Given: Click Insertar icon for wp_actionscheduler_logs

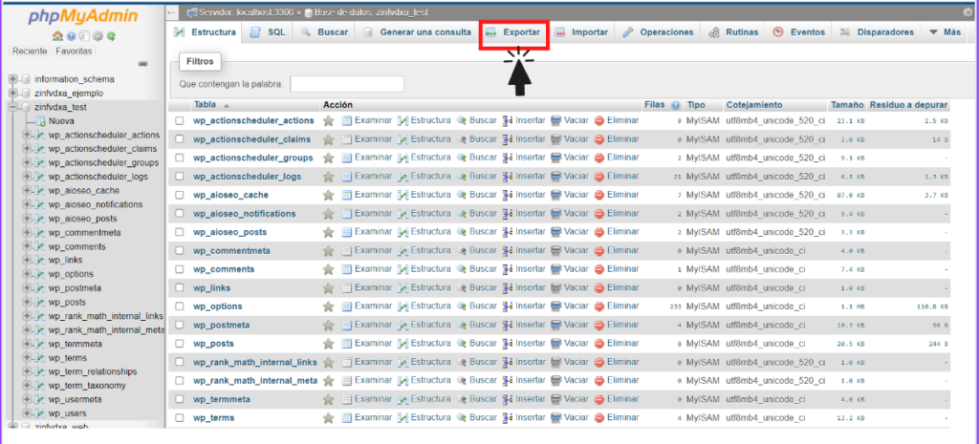Looking at the screenshot, I should point(508,177).
